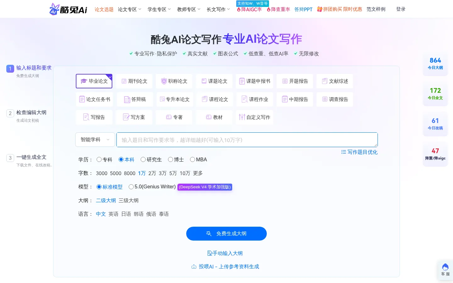Expand the 学生专区 nav dropdown
Image resolution: width=453 pixels, height=283 pixels.
159,9
